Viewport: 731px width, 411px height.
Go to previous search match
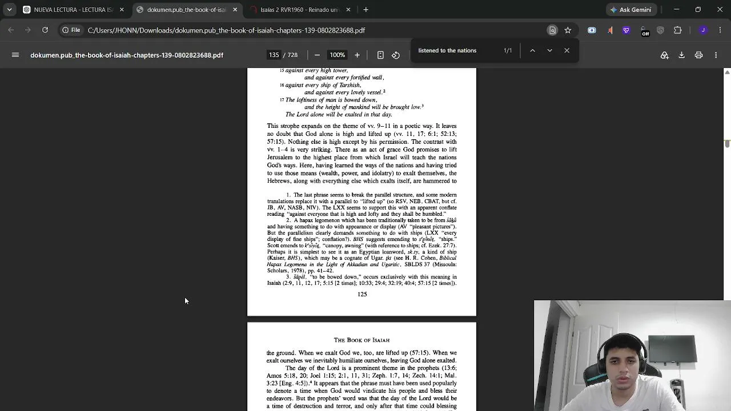(532, 50)
